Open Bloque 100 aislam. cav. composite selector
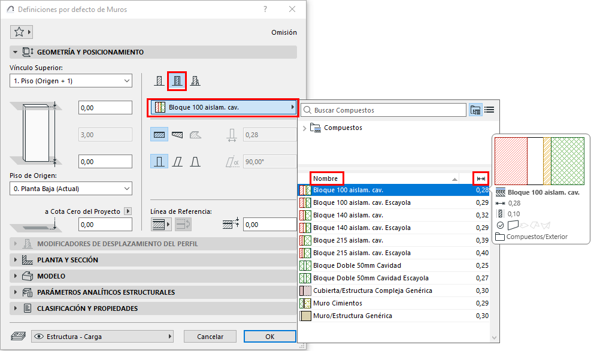 click(223, 107)
